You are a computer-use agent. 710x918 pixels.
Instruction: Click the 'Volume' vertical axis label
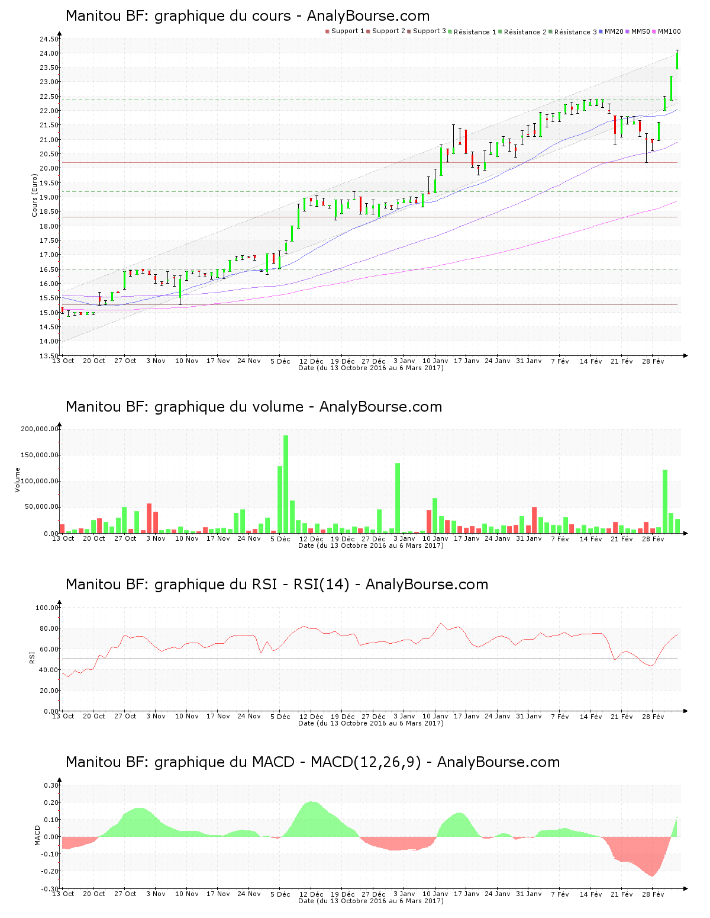click(x=17, y=480)
